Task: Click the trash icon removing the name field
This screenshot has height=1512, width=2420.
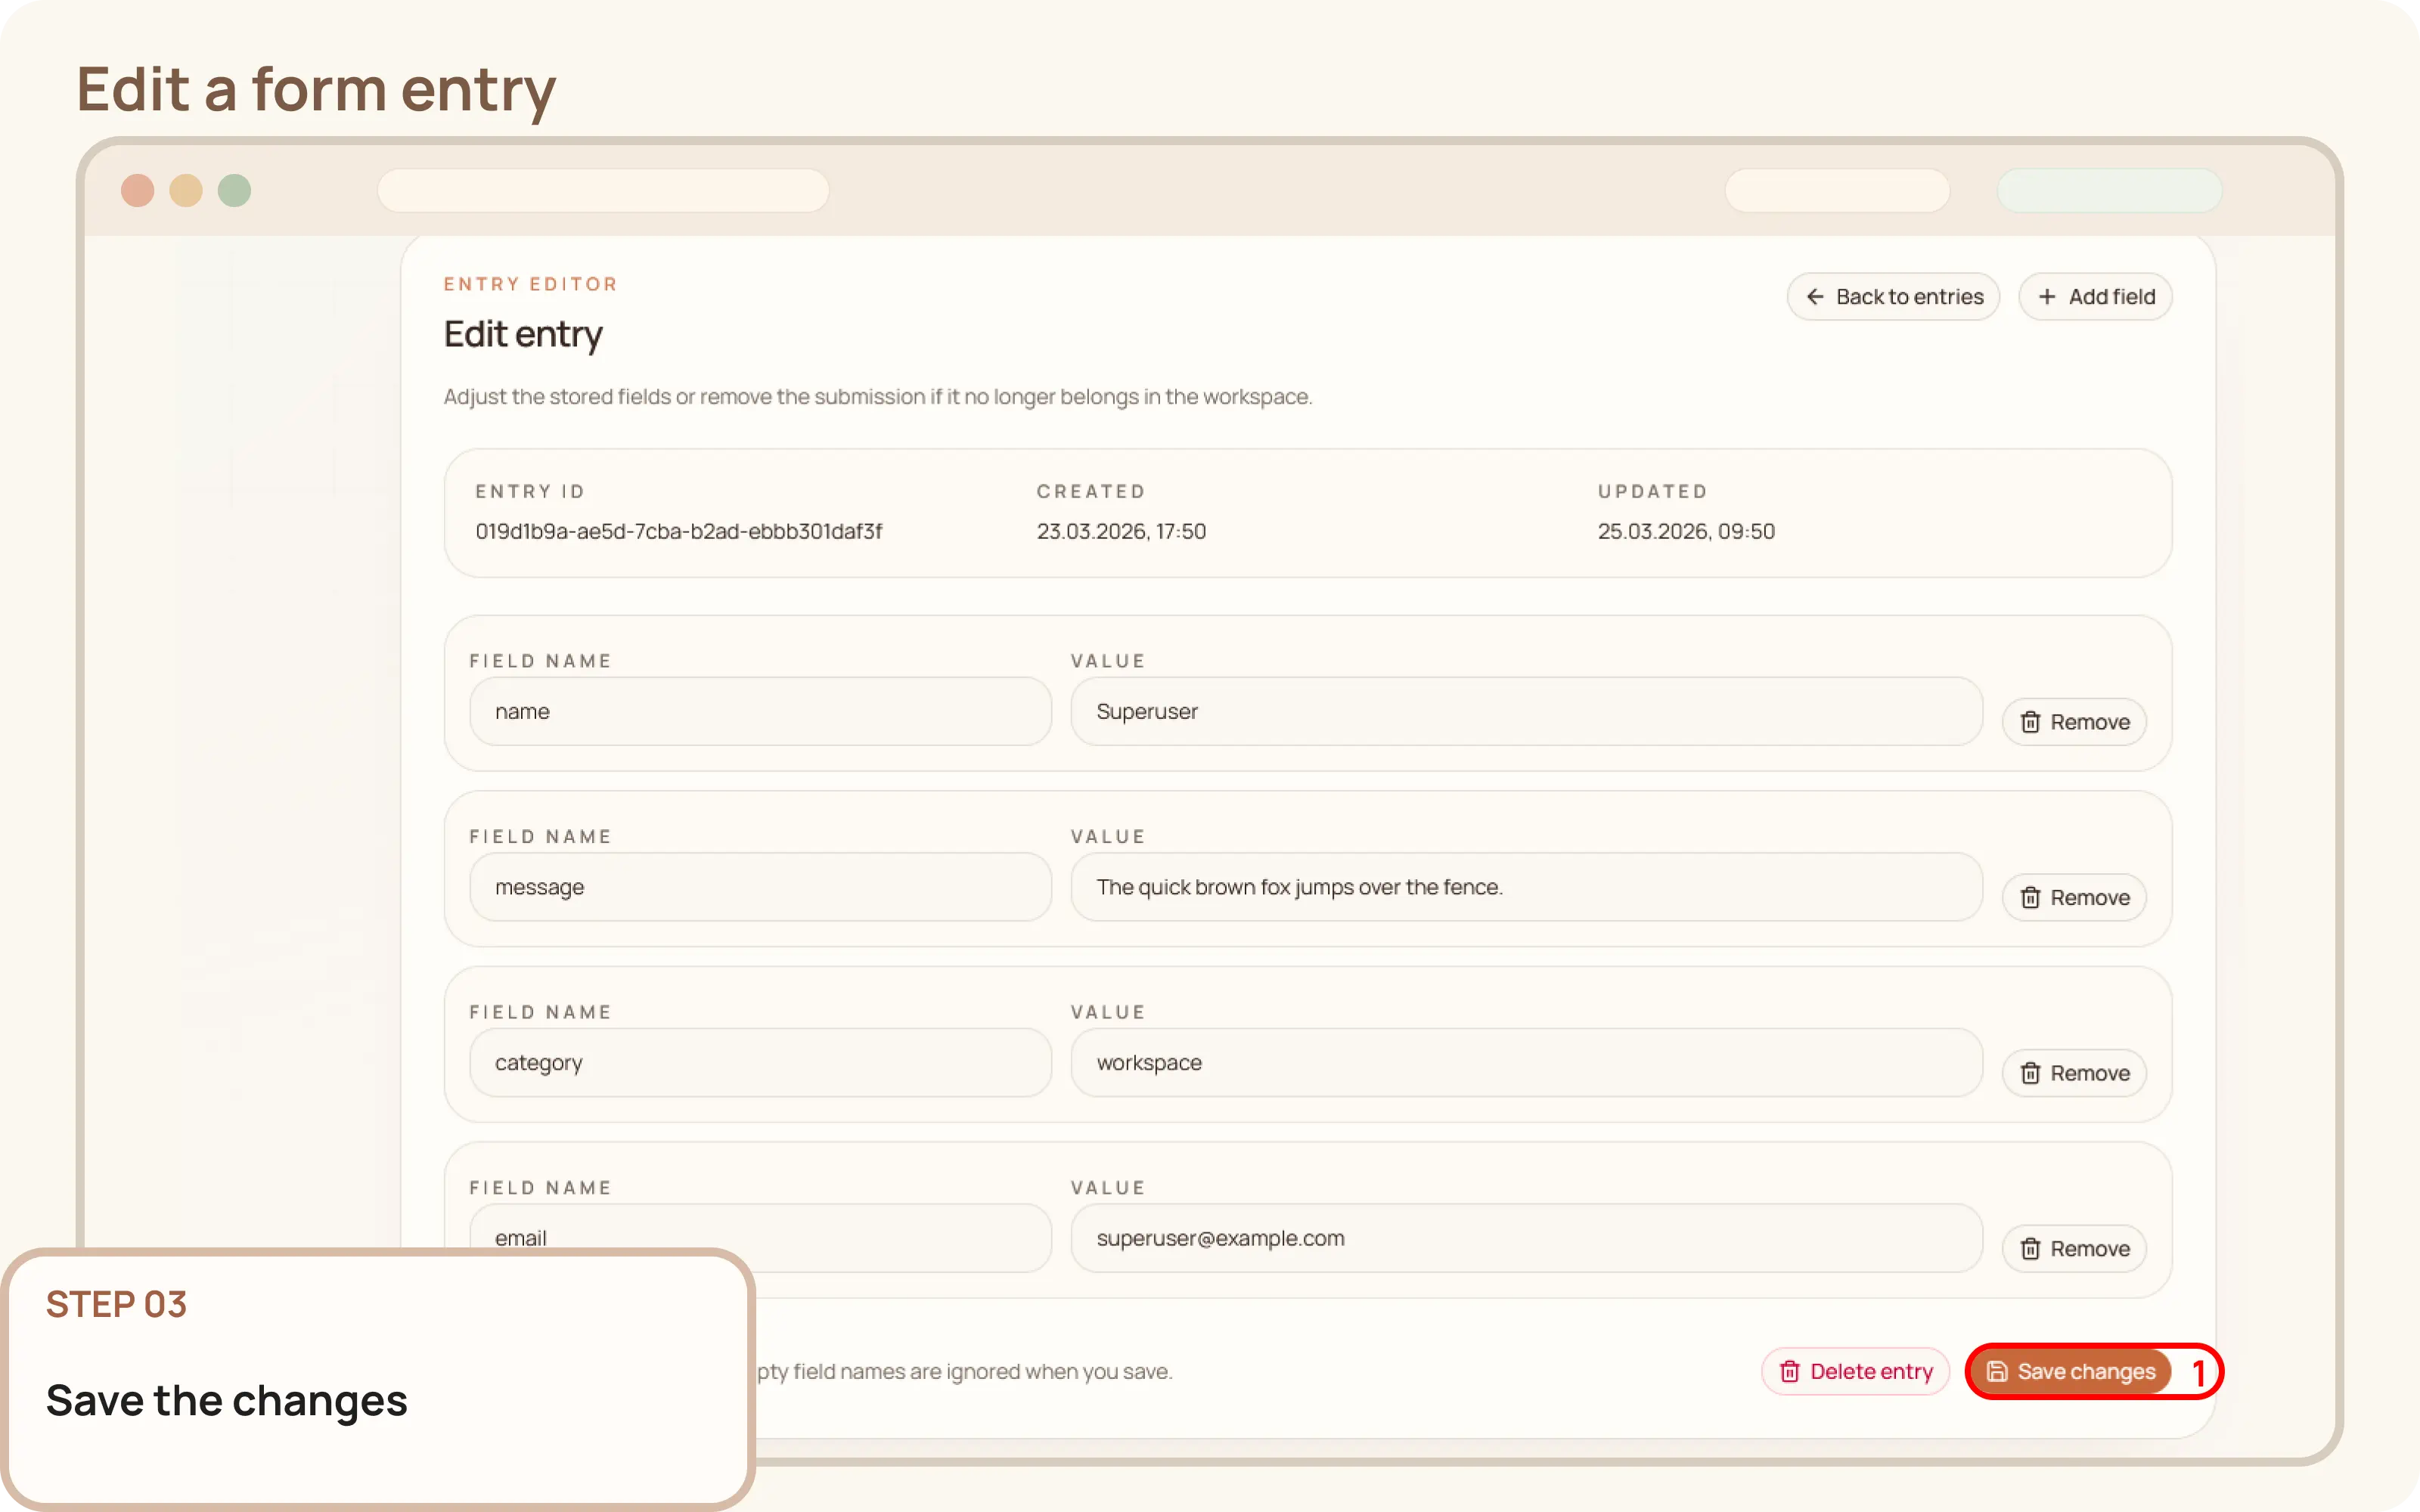Action: 2031,721
